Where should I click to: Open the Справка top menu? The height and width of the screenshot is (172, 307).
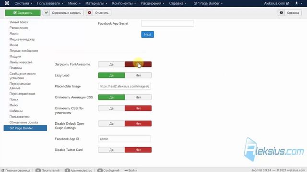pos(178,3)
